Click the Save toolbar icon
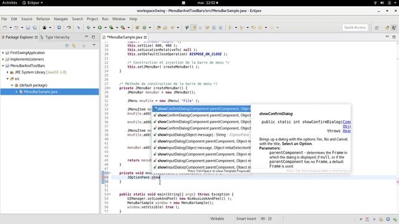399x224 pixels. (x=28, y=27)
